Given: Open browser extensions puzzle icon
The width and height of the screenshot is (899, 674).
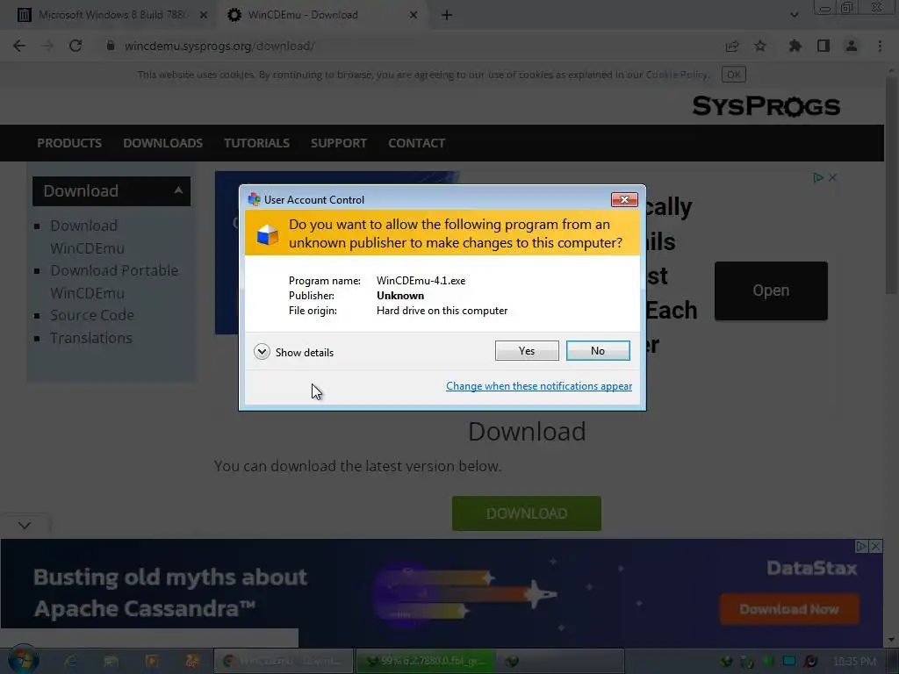Looking at the screenshot, I should pyautogui.click(x=795, y=46).
